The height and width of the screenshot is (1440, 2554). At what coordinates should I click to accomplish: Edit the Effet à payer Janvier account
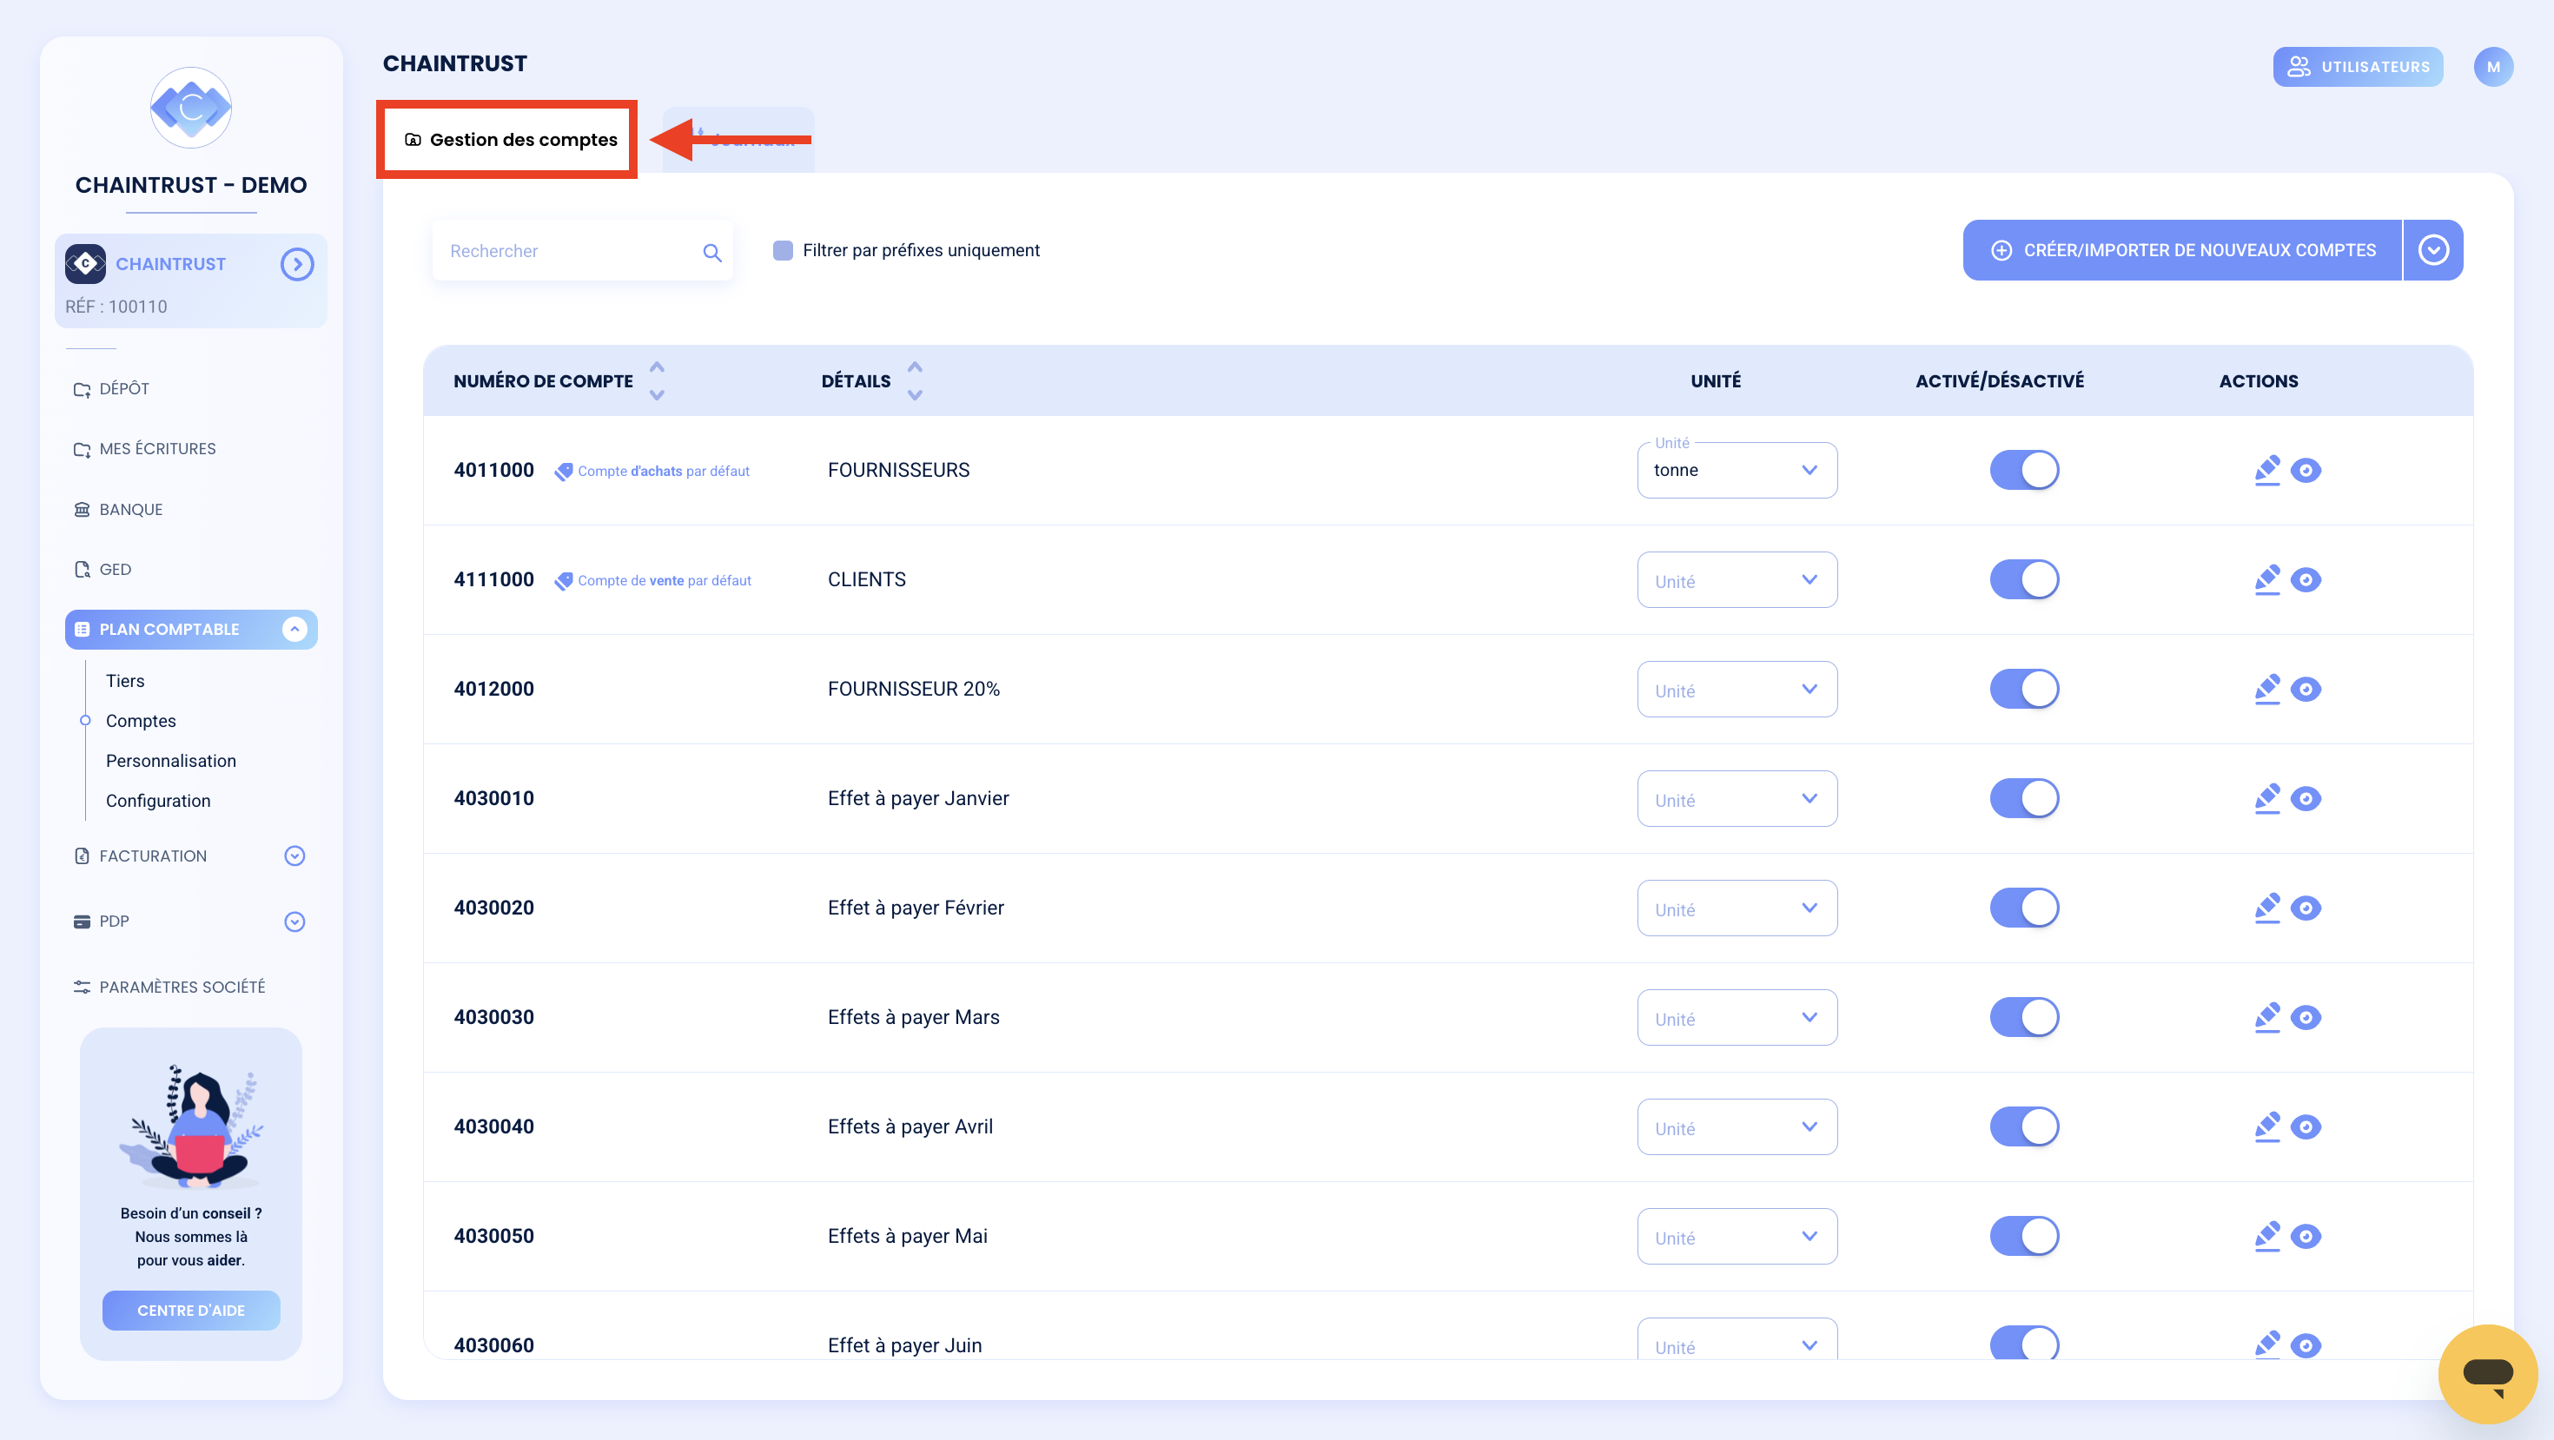click(2266, 798)
